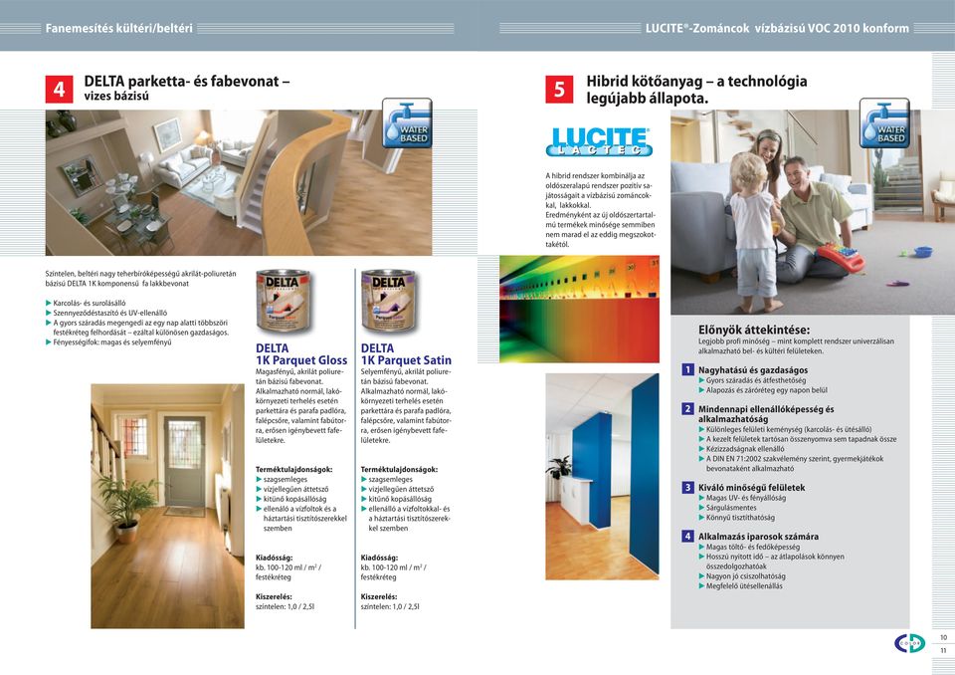The image size is (955, 675).
Task: Click the product title '1K Parquet Satin'
Action: click(406, 359)
